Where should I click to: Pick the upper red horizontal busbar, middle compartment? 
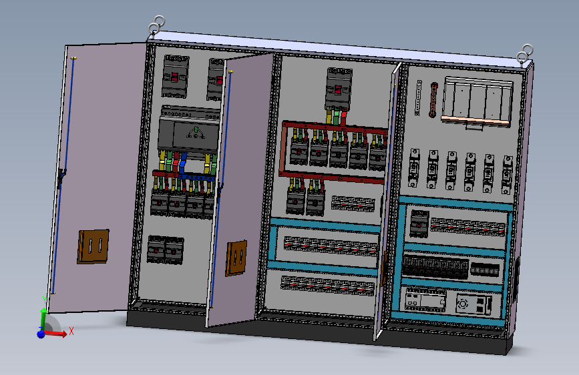(335, 126)
